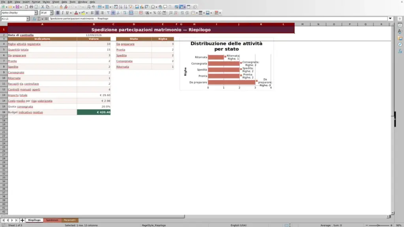
Task: Click the zoom slider in status bar
Action: (x=379, y=225)
